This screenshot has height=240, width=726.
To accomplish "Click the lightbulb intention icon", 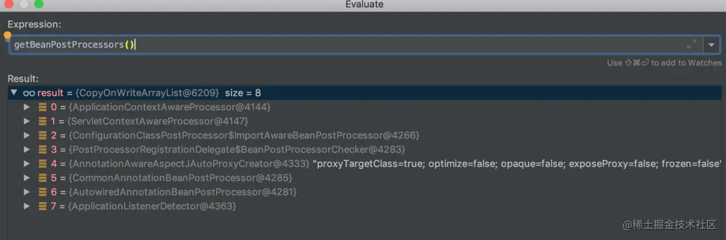I will pyautogui.click(x=8, y=36).
